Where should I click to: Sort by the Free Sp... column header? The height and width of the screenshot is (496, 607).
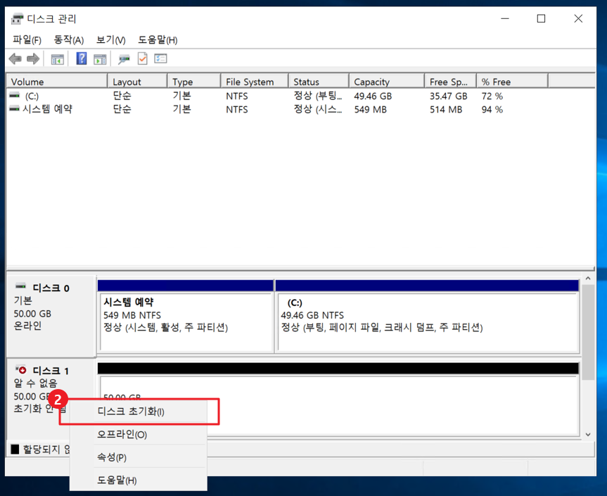pyautogui.click(x=451, y=82)
